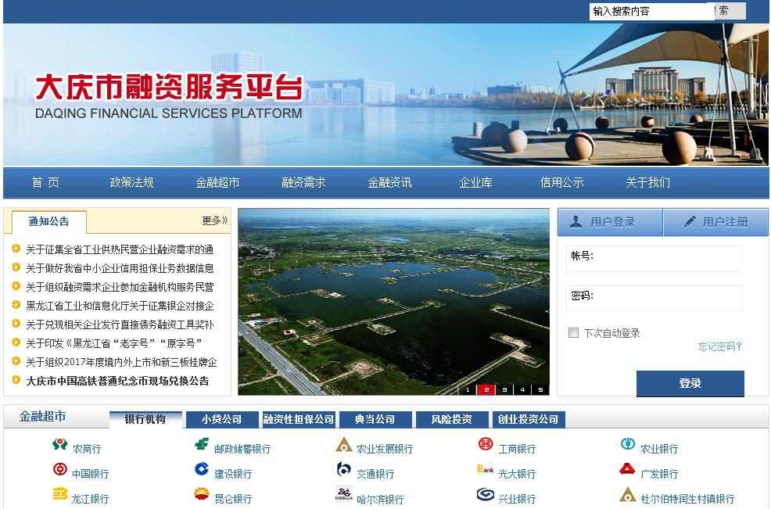Open the 更多» link in 通知公告
The image size is (771, 509).
pyautogui.click(x=215, y=220)
